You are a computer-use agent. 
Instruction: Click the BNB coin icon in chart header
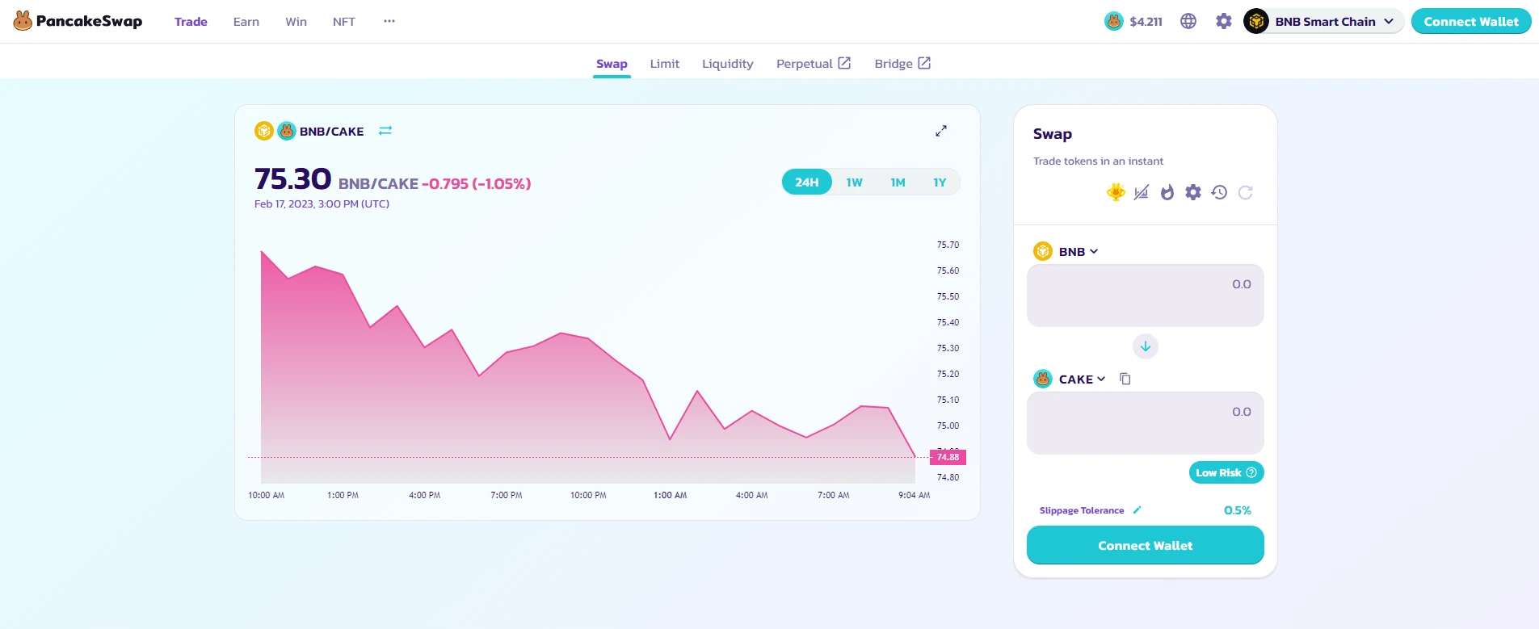click(264, 131)
